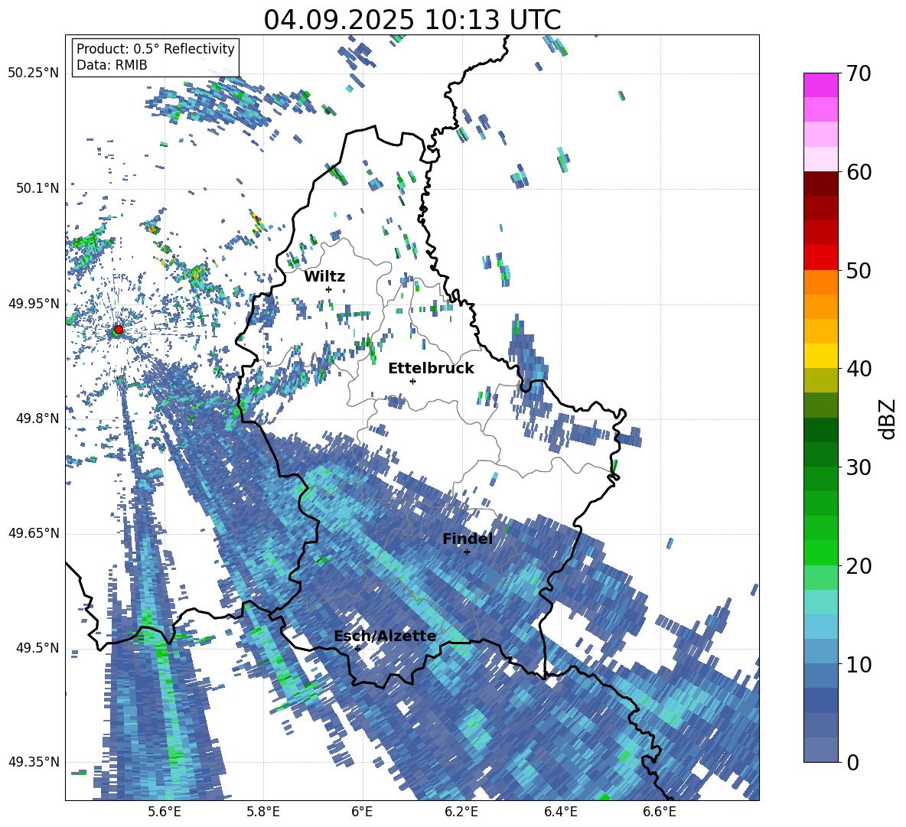Click the red radar location marker
Viewport: 906px width, 827px height.
[119, 329]
